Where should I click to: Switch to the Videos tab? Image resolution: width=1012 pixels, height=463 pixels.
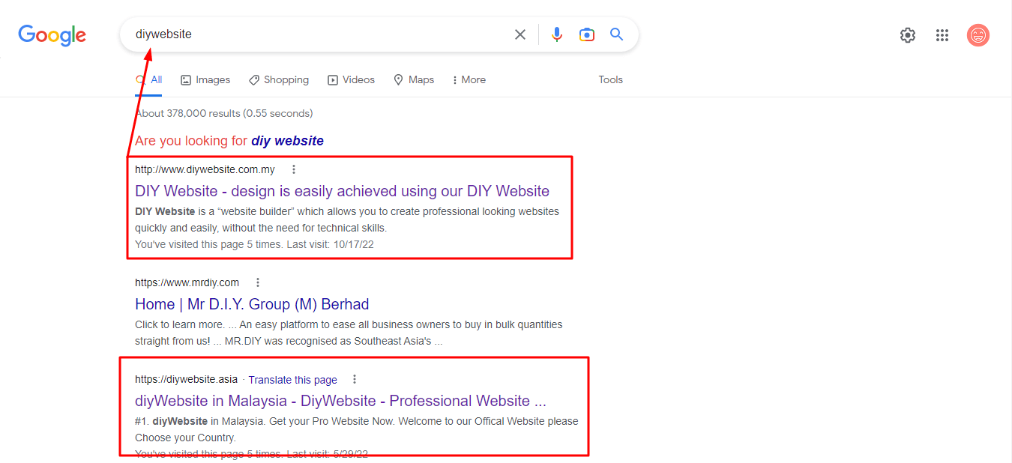pyautogui.click(x=351, y=79)
